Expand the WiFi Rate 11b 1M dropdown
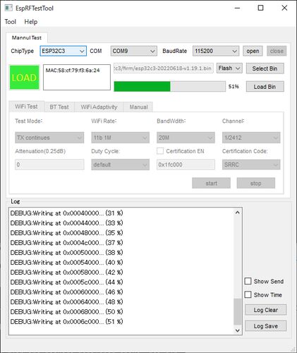 120,138
